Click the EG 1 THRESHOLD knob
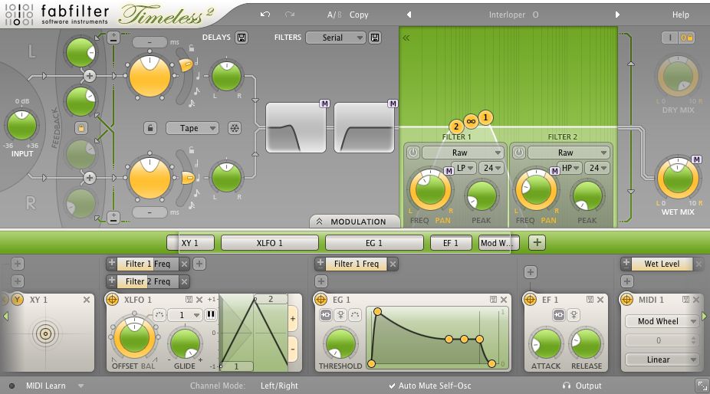710x394 pixels. click(340, 344)
